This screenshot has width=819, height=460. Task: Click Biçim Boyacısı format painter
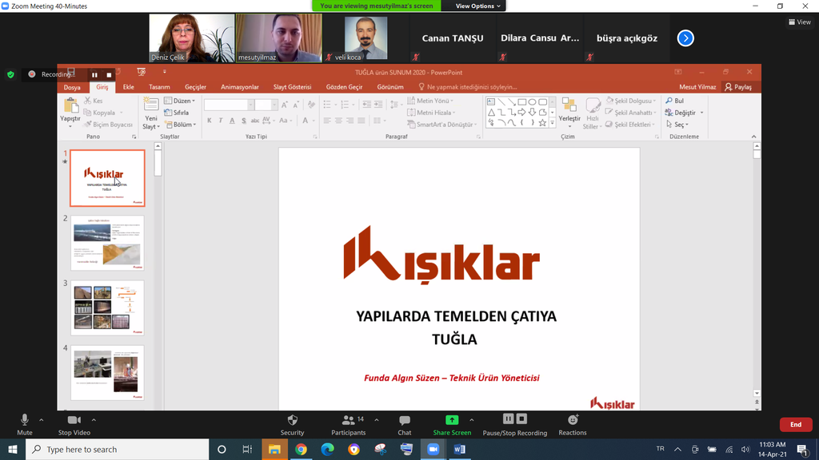pyautogui.click(x=108, y=125)
